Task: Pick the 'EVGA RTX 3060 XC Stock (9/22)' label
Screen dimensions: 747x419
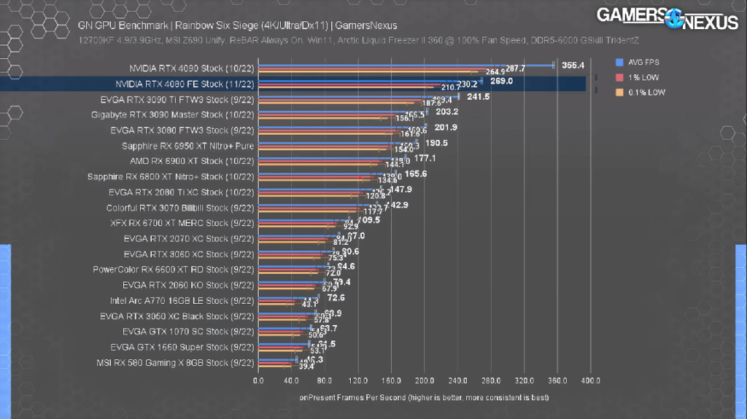Action: (x=189, y=255)
